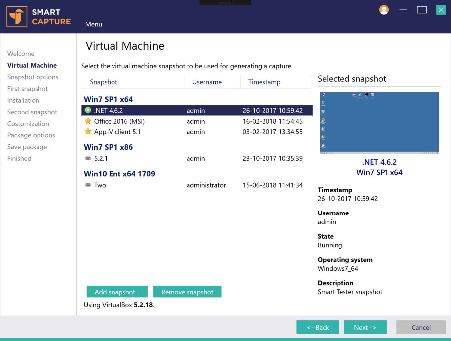This screenshot has height=341, width=451.
Task: Sort list by Timestamp column header
Action: point(264,82)
